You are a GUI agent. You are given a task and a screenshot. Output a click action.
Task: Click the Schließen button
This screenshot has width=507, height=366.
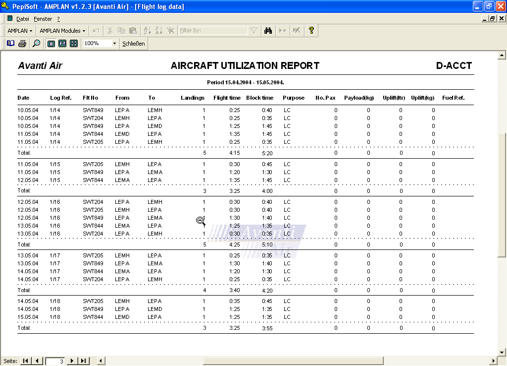click(x=134, y=44)
